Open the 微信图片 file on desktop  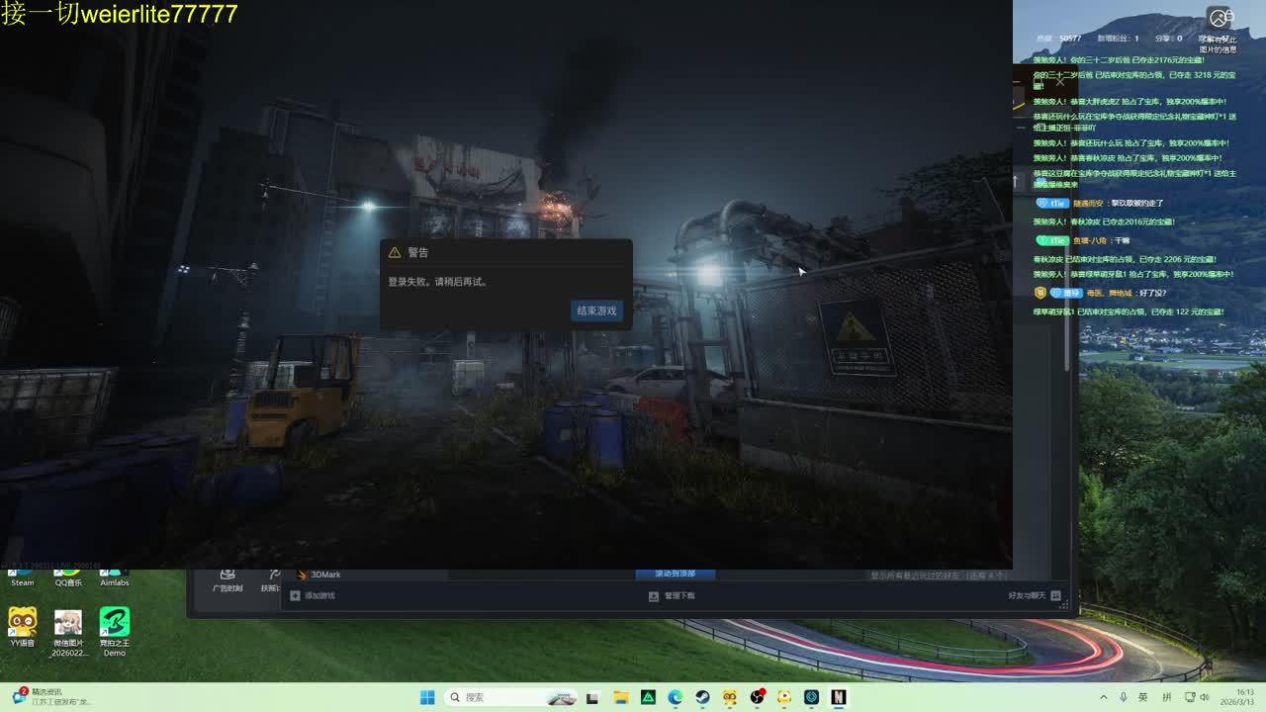coord(68,628)
